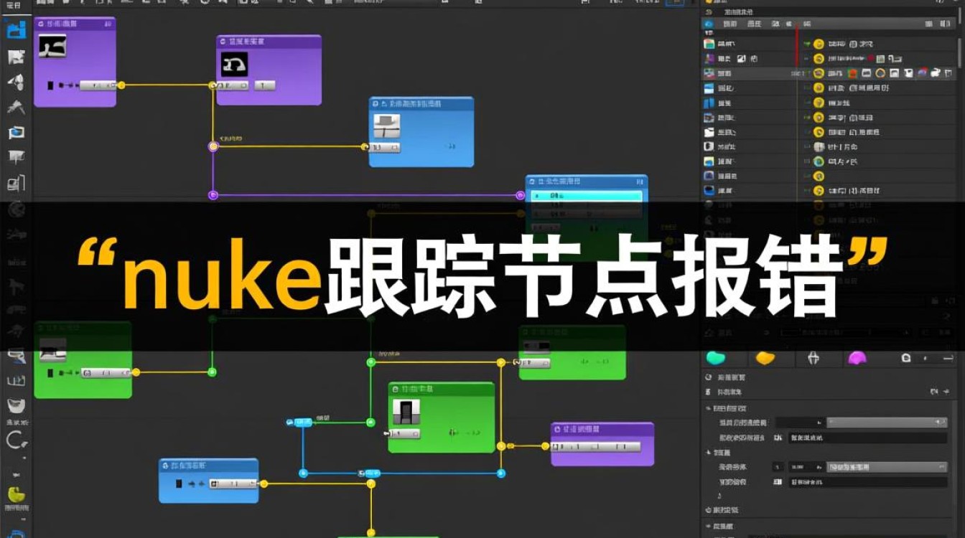The width and height of the screenshot is (965, 538).
Task: Open the Read node tool below it in the toolbar
Action: pos(17,55)
